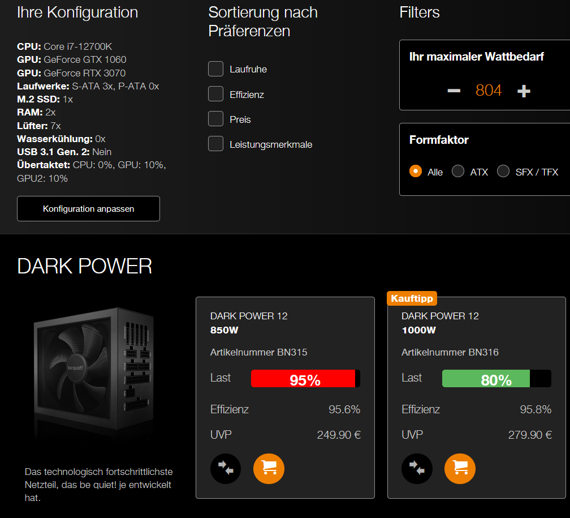
Task: Tick the Effizienz preference checkbox
Action: (215, 94)
